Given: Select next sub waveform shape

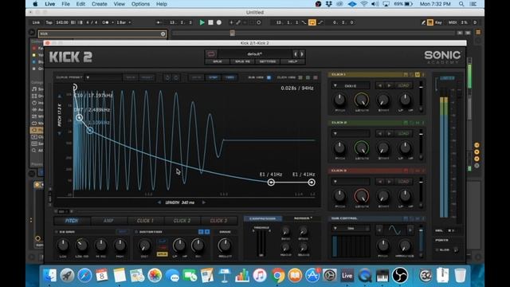Looking at the screenshot, I should click(410, 230).
